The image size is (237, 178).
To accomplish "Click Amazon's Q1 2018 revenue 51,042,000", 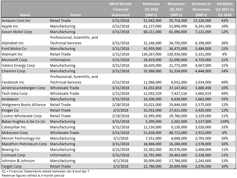I will (x=152, y=21).
